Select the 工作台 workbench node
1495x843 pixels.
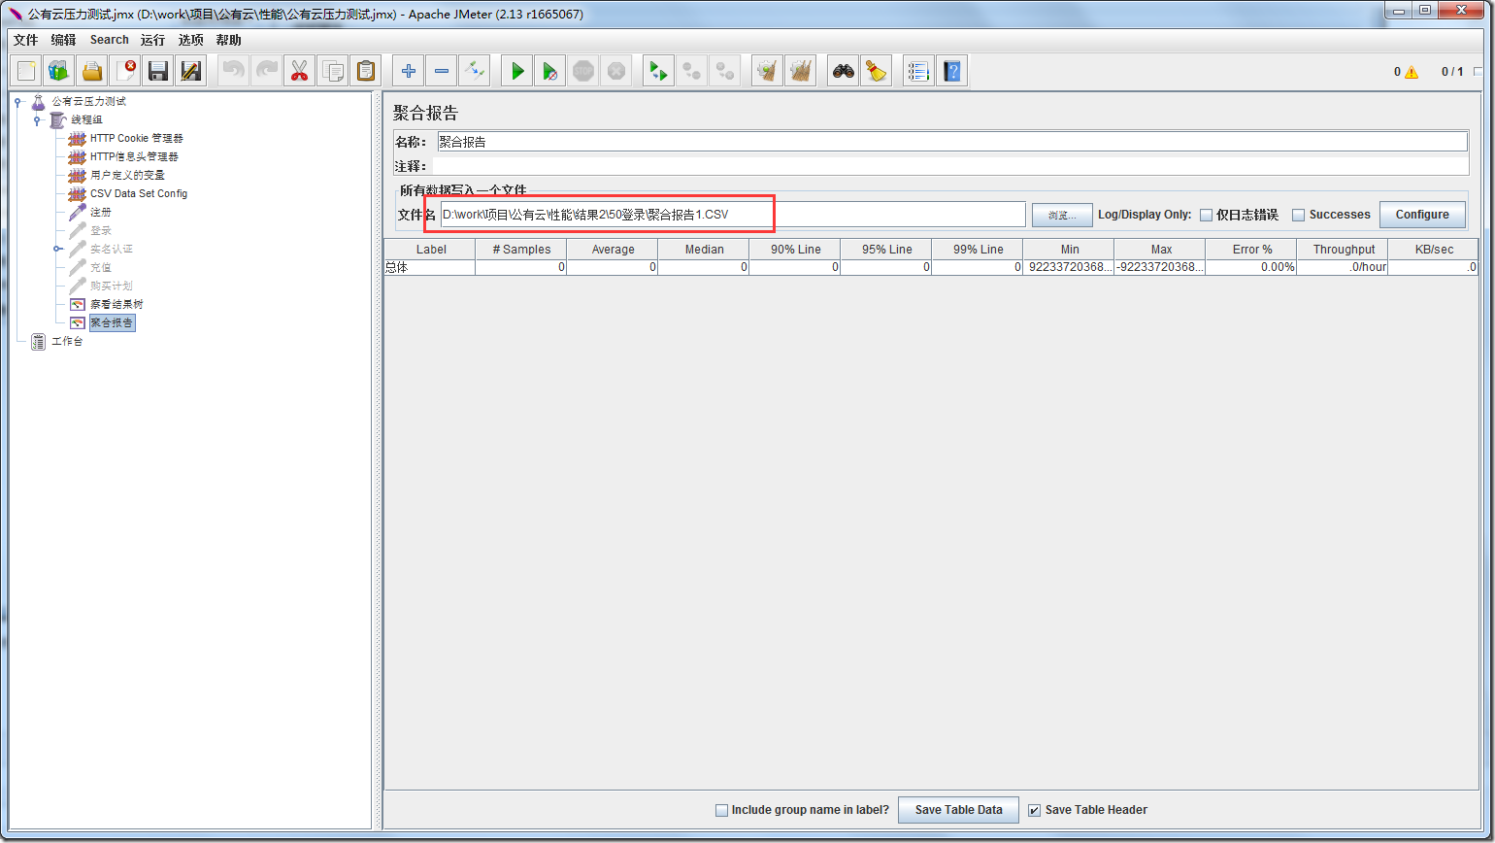(x=67, y=342)
